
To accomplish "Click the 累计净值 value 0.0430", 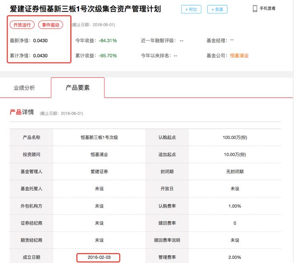I will 40,55.
